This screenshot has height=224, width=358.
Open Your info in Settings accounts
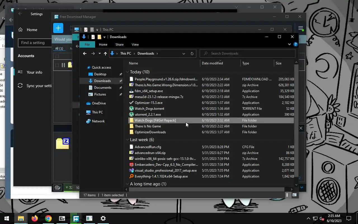pyautogui.click(x=32, y=72)
